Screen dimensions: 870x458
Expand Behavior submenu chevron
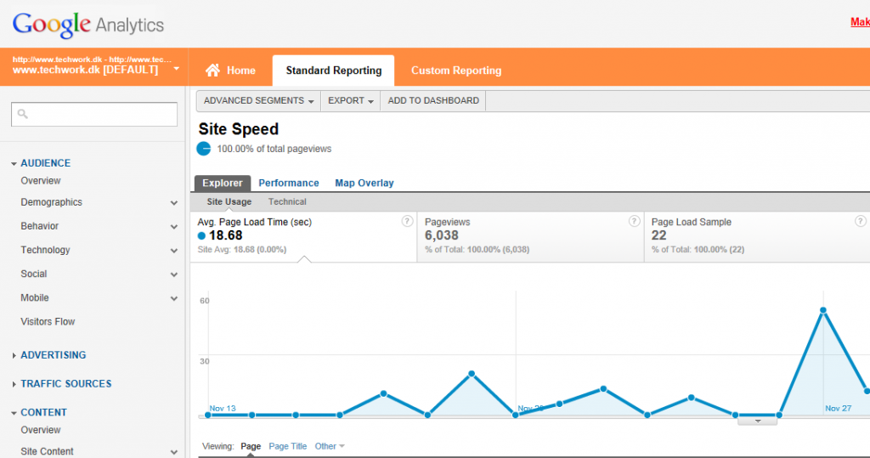click(x=173, y=227)
